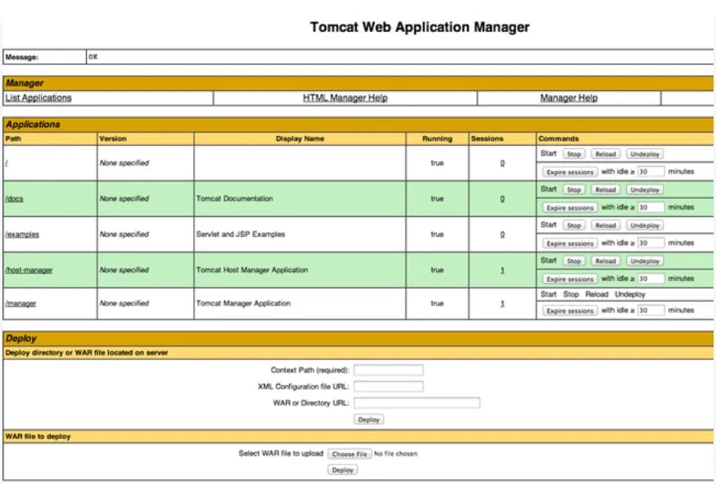
Task: View sessions count for /host-manager
Action: [502, 270]
